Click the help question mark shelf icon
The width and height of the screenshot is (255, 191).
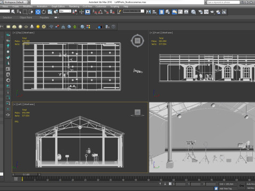pos(113,27)
